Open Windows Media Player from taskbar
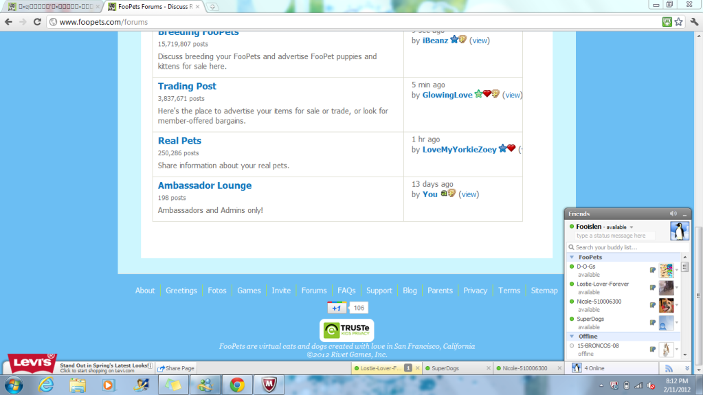Image resolution: width=703 pixels, height=395 pixels. 108,385
